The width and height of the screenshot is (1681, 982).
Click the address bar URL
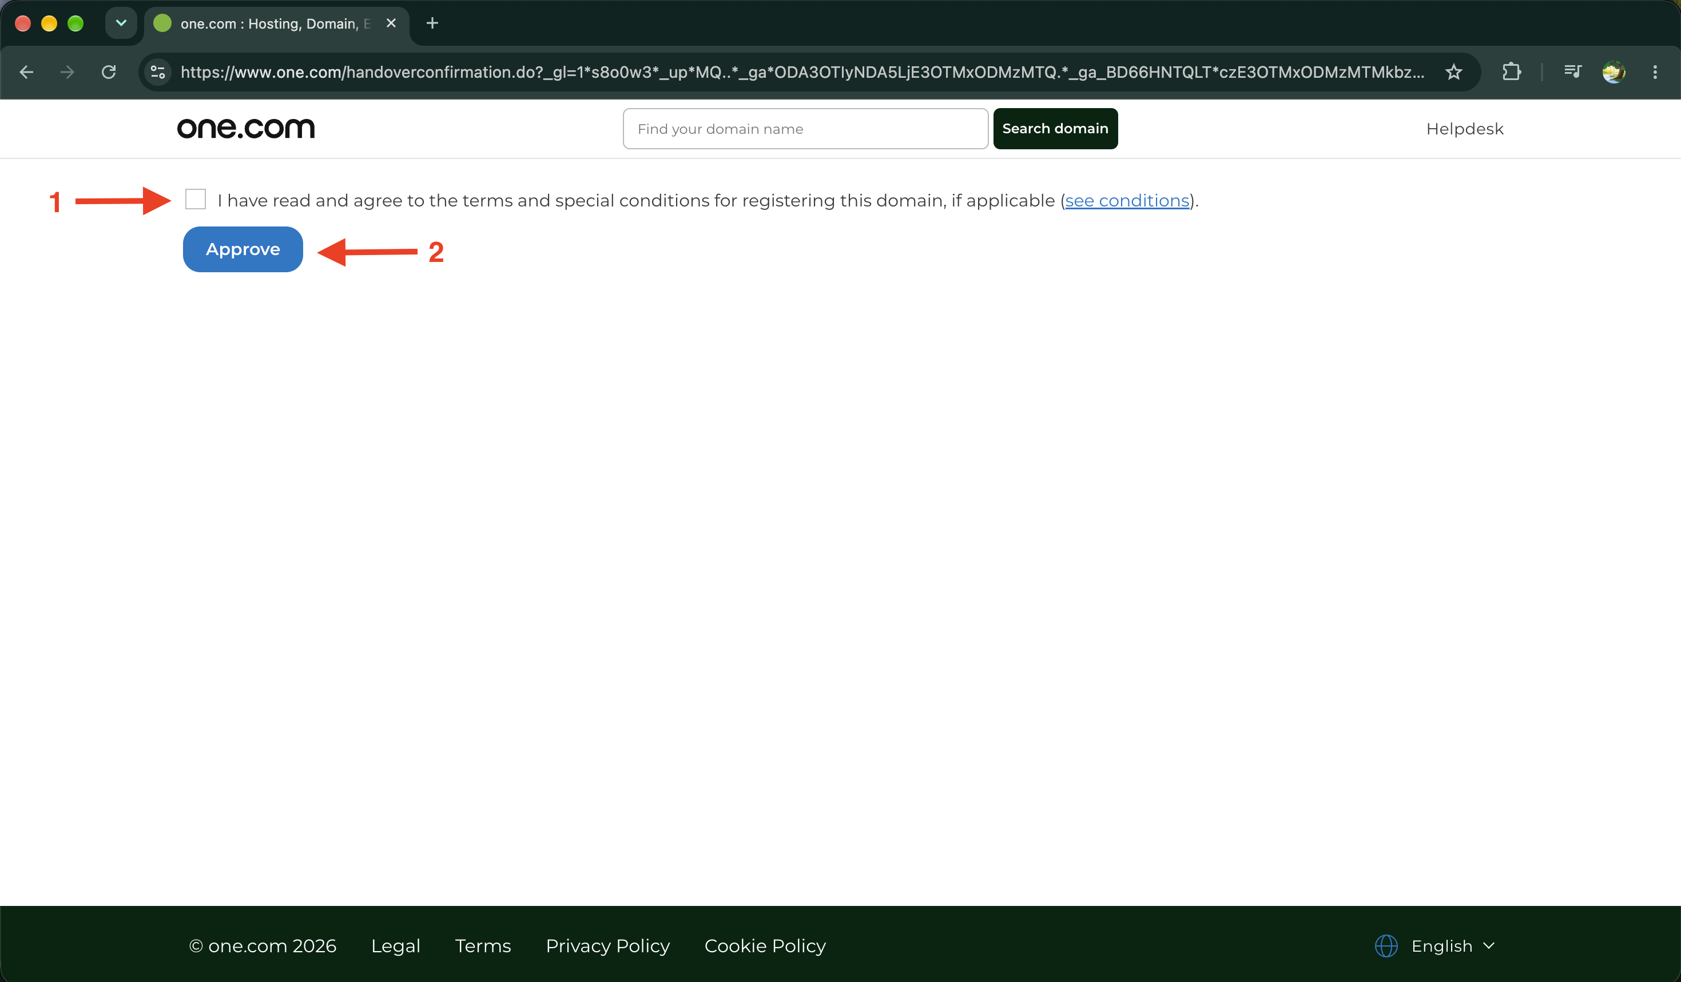pyautogui.click(x=802, y=72)
